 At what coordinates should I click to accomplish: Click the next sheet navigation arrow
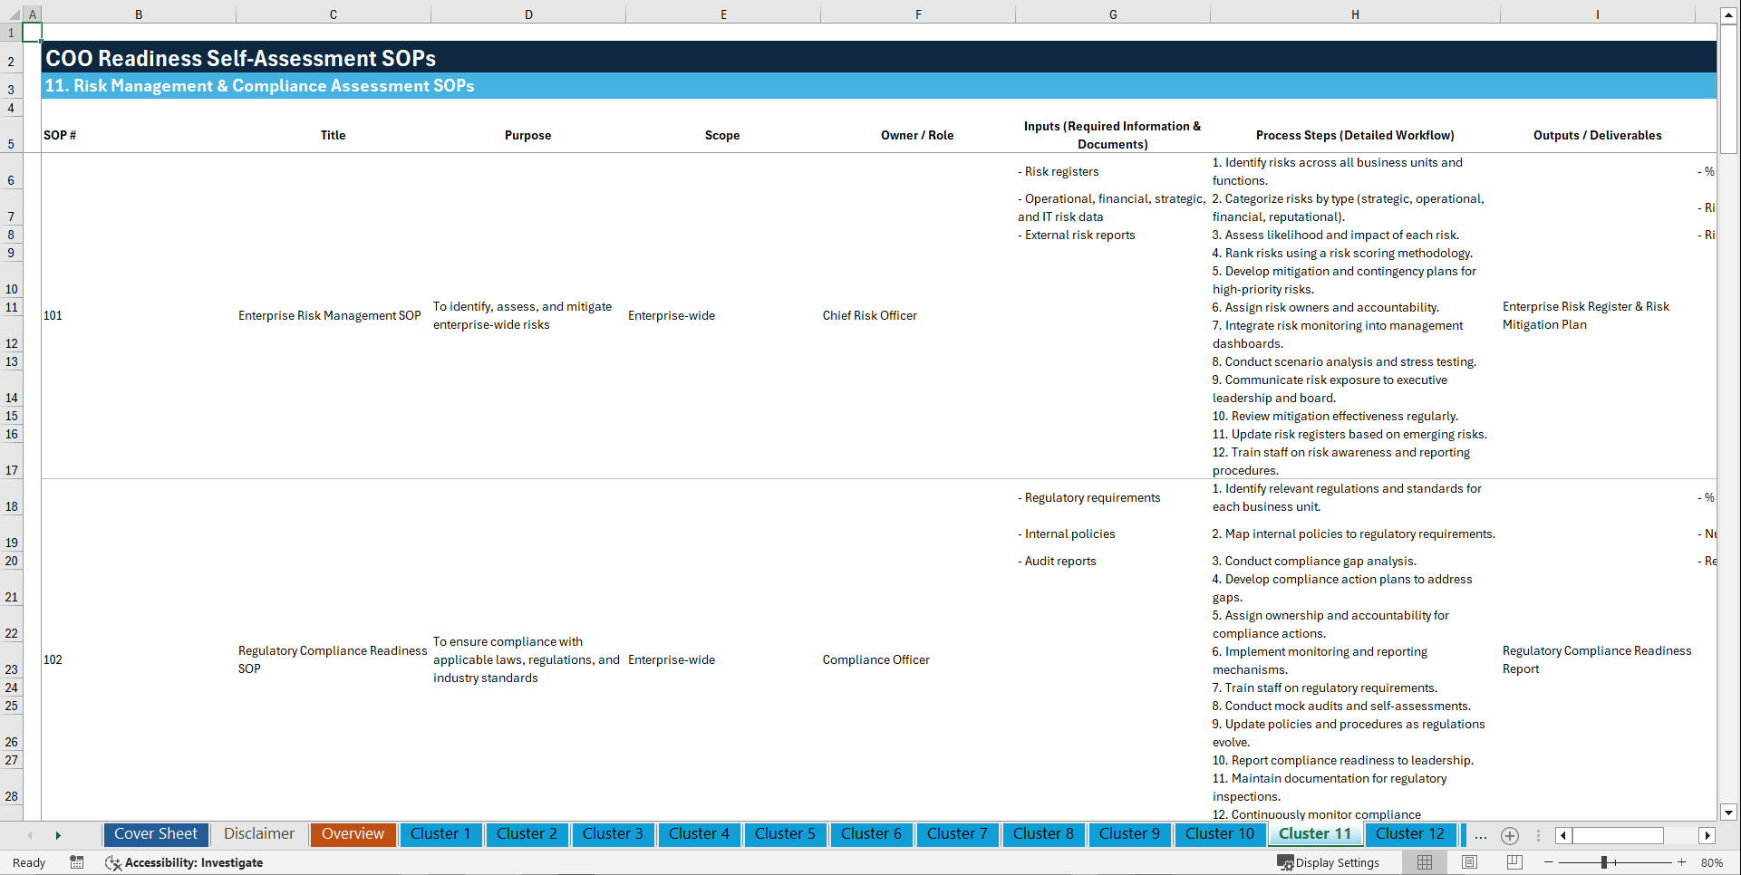coord(58,835)
